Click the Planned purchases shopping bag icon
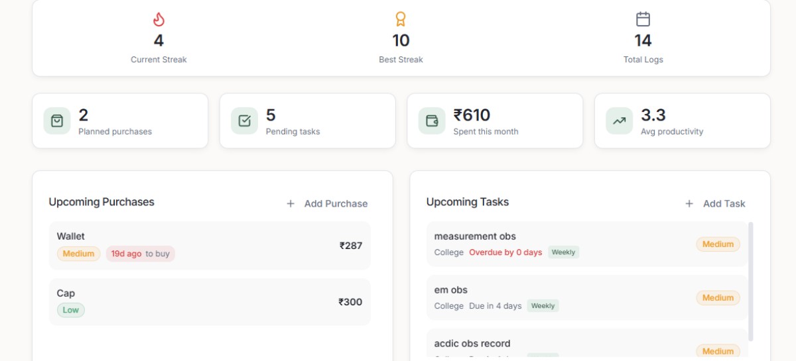The image size is (796, 361). [57, 121]
